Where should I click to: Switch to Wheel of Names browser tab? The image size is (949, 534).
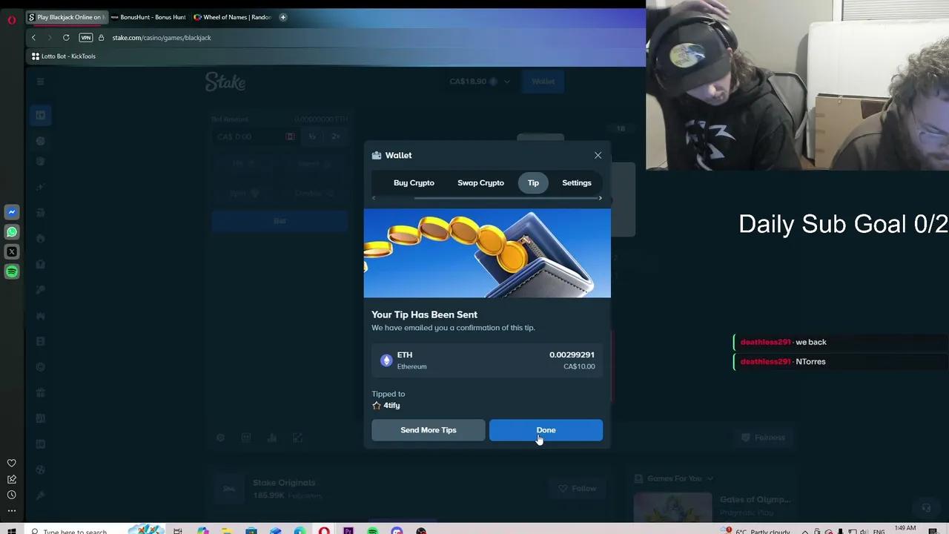232,17
